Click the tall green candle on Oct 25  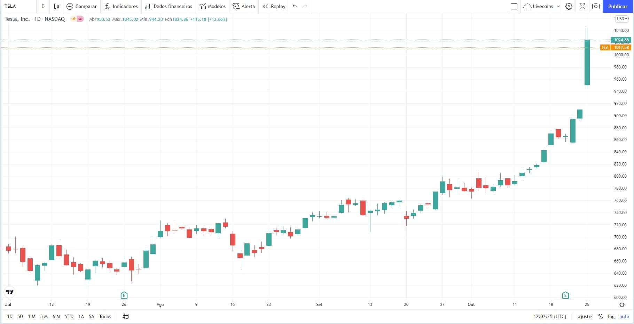pyautogui.click(x=587, y=63)
